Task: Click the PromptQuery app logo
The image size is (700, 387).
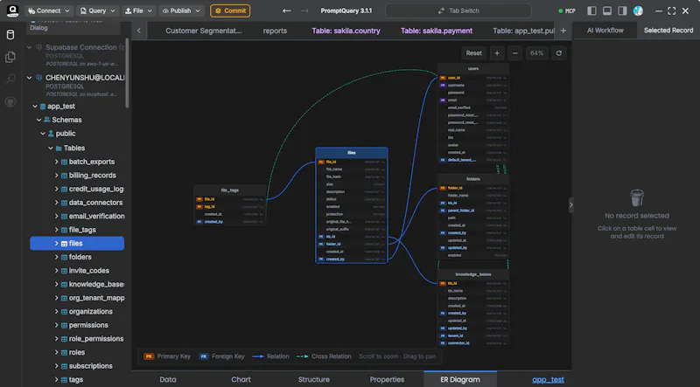Action: (x=12, y=10)
